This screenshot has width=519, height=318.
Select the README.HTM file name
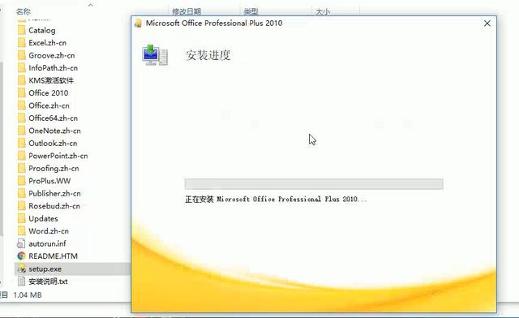[x=53, y=256]
